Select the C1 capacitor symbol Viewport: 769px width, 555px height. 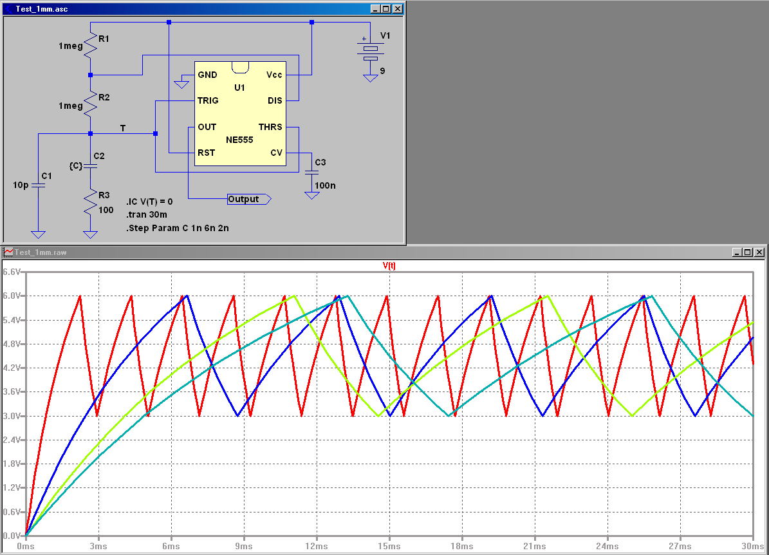tap(38, 185)
